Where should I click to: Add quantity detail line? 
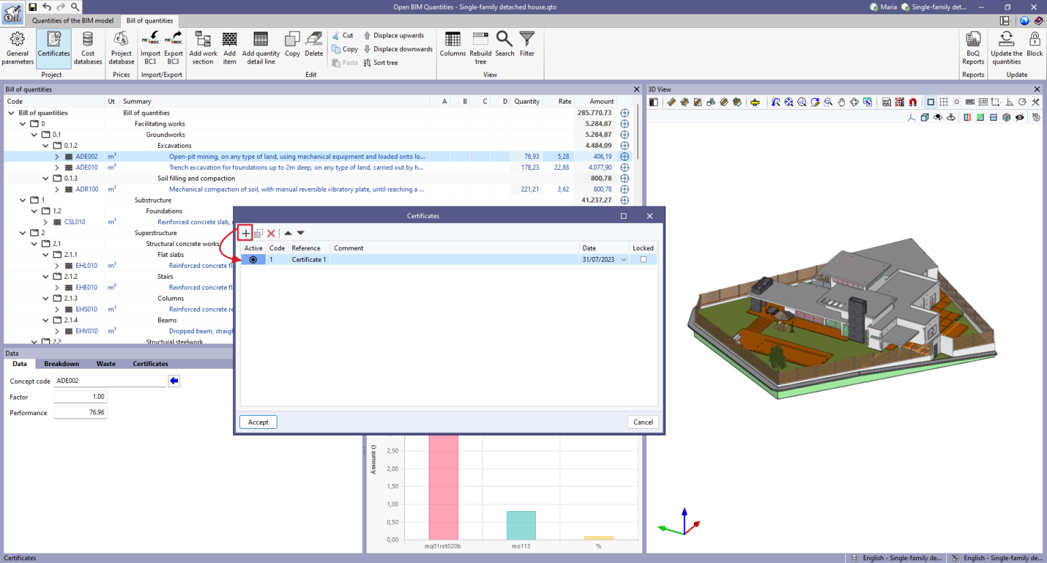tap(261, 48)
